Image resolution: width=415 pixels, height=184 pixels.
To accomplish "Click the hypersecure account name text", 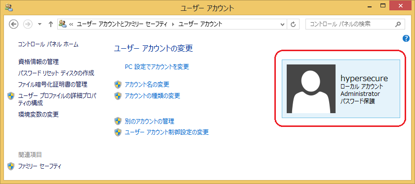I will click(364, 78).
